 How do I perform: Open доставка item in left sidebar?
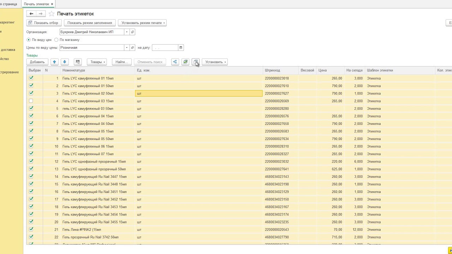pos(8,50)
